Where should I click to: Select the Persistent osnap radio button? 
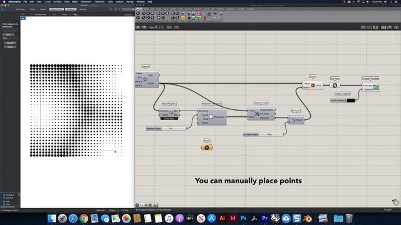[4, 195]
